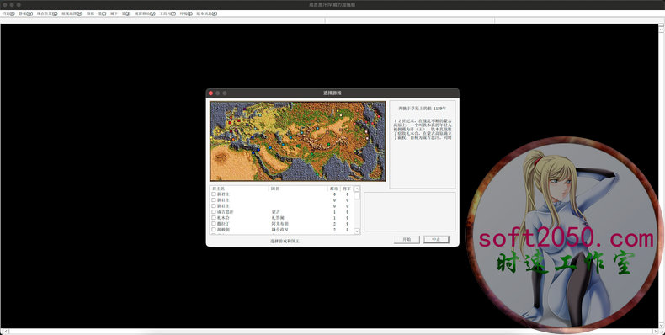Viewport: 665px width, 335px height.
Task: Tick the 源赖朝 ruler checkbox
Action: [x=214, y=230]
